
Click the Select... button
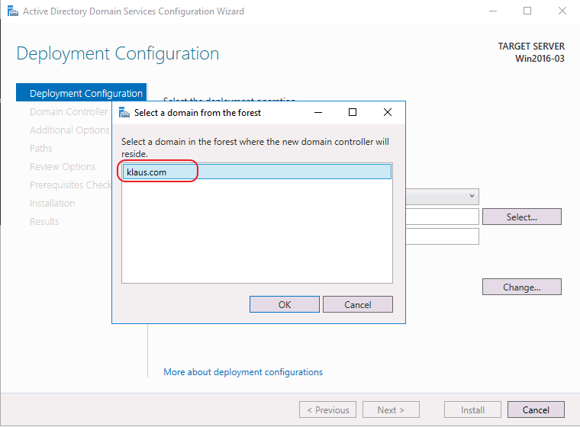tap(521, 217)
